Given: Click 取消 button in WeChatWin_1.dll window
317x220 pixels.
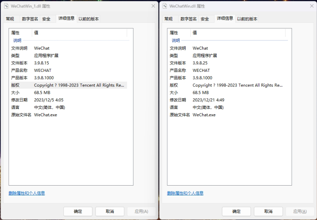Looking at the screenshot, I should coord(110,211).
